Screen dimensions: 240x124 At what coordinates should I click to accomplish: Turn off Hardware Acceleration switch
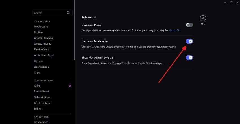[x=189, y=41]
